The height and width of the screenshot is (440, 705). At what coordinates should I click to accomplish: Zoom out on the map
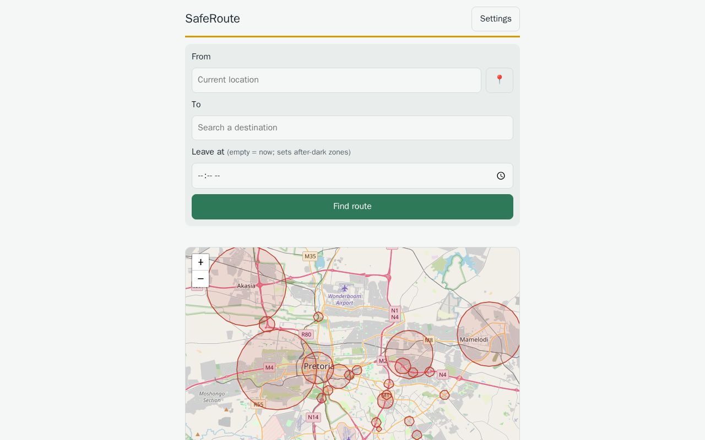[200, 279]
